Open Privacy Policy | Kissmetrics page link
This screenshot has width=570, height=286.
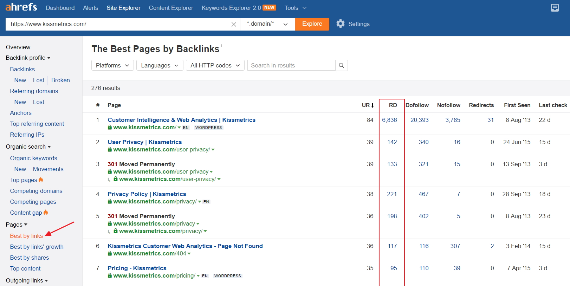click(x=147, y=194)
